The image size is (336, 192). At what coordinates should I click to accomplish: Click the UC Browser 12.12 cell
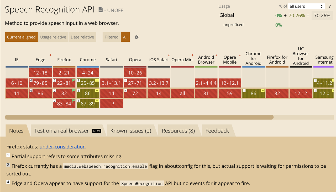pos(301,93)
